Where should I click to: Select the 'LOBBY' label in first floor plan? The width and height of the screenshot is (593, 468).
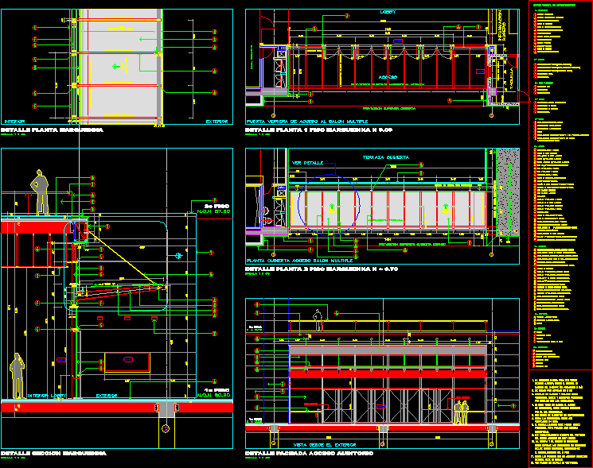[x=388, y=12]
